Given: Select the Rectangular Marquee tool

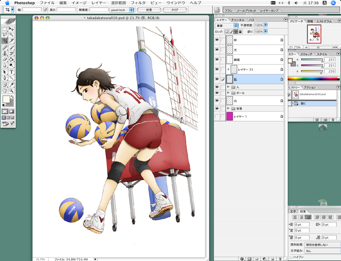Looking at the screenshot, I should point(5,29).
